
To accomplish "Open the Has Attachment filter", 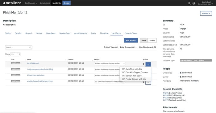I will (x=147, y=47).
